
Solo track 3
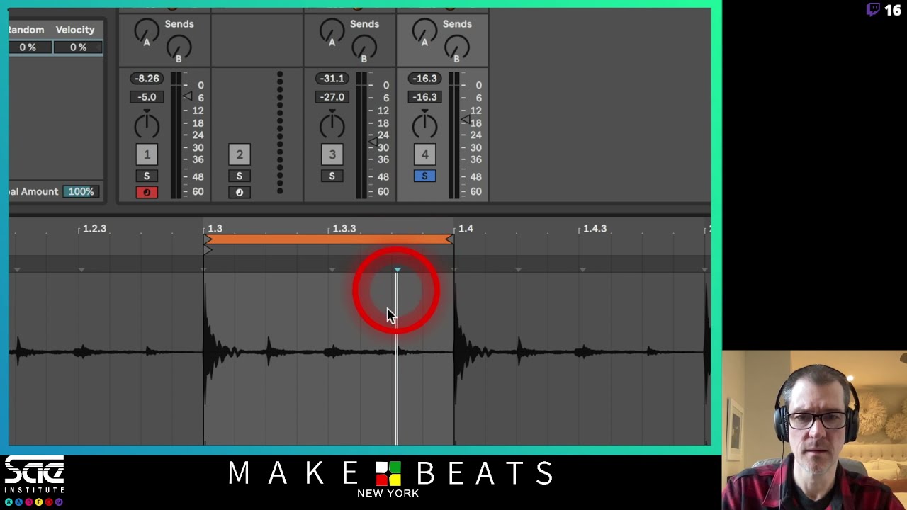[x=332, y=176]
